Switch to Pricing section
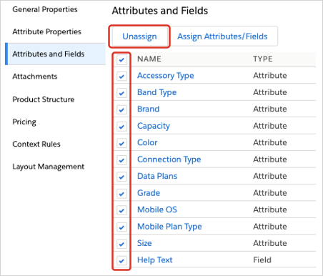 (24, 122)
